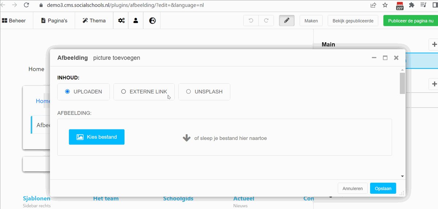Open the Pagina's menu
Image resolution: width=438 pixels, height=209 pixels.
tap(54, 20)
